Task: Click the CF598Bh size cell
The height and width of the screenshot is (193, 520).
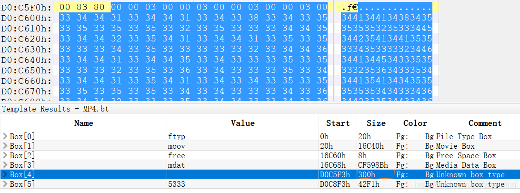Action: (376, 165)
